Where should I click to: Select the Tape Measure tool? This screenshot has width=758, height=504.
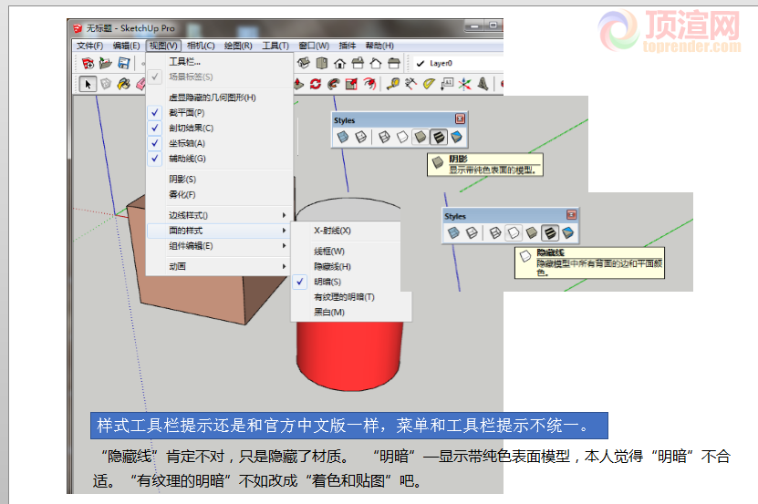pyautogui.click(x=393, y=84)
